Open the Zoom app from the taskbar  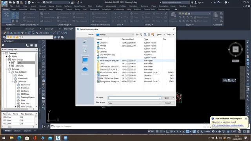65,138
